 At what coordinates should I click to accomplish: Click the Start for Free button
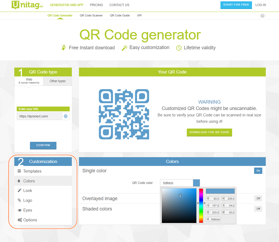[x=236, y=5]
